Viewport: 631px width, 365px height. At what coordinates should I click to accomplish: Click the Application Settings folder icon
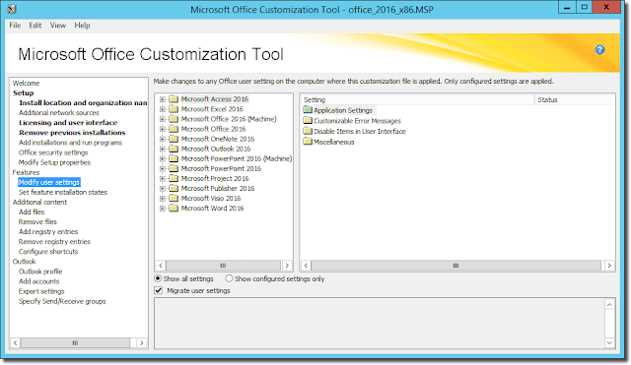pos(308,109)
